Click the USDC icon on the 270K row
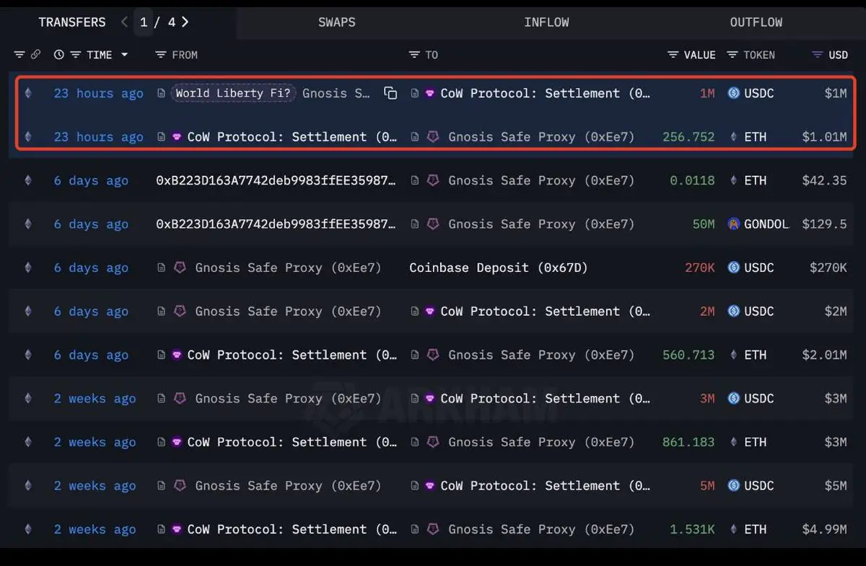Viewport: 866px width, 566px height. pyautogui.click(x=734, y=267)
